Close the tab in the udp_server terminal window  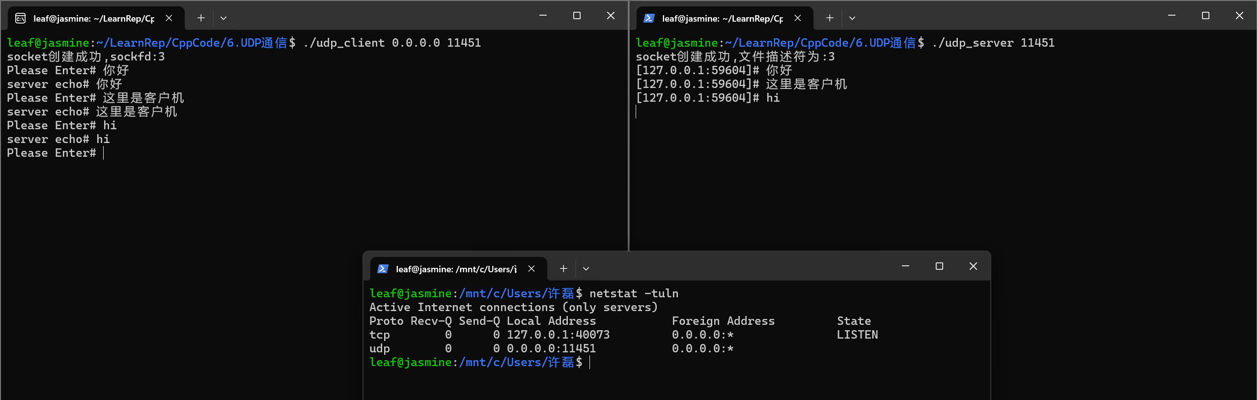pos(798,18)
